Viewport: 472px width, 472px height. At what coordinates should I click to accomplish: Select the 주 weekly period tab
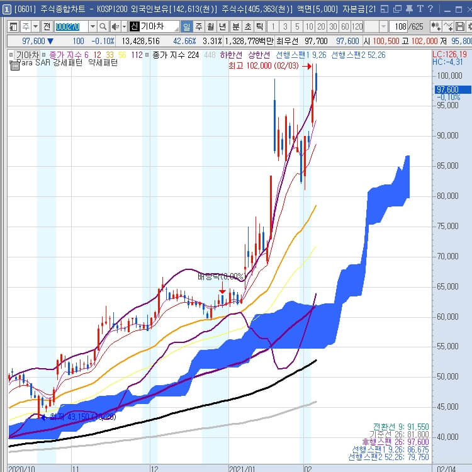(x=199, y=27)
